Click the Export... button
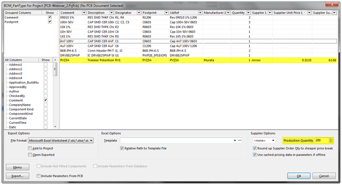 [x=17, y=176]
